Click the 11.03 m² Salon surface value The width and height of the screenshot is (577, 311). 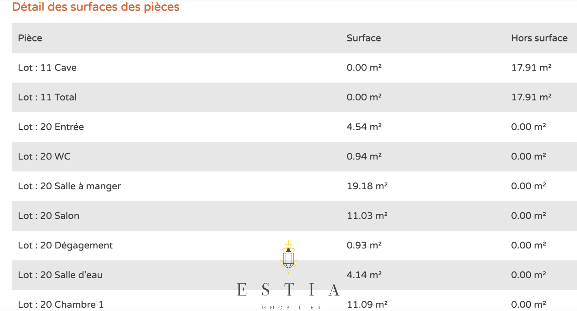pos(367,216)
